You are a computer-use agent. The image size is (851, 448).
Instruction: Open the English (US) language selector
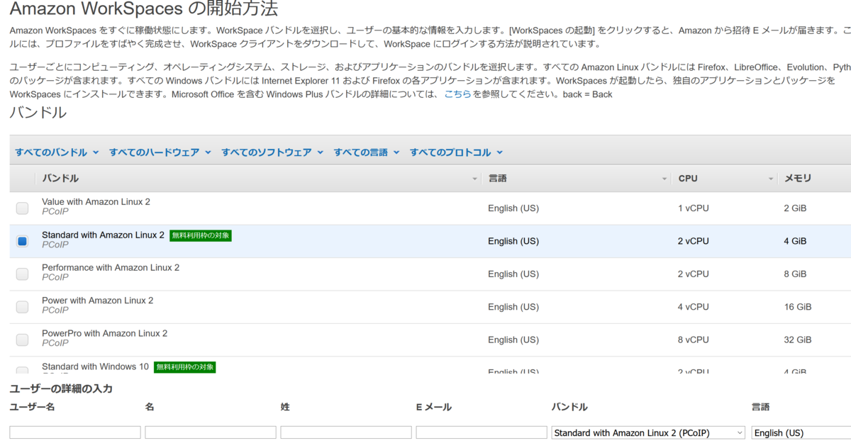coord(798,432)
